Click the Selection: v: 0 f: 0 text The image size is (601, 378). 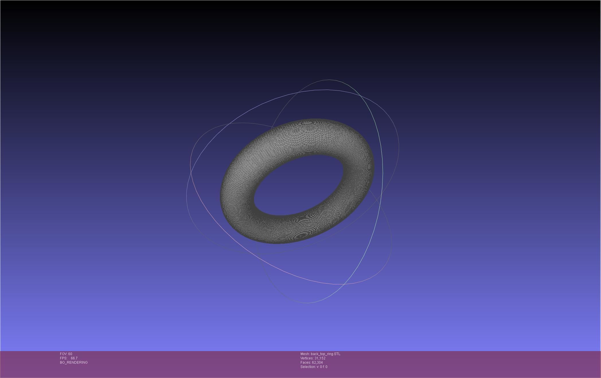314,367
